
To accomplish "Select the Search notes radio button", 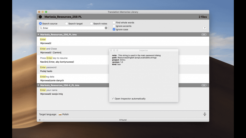I will coord(91,24).
